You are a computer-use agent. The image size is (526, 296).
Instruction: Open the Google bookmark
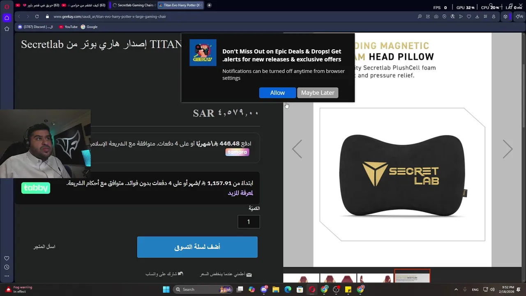[89, 27]
